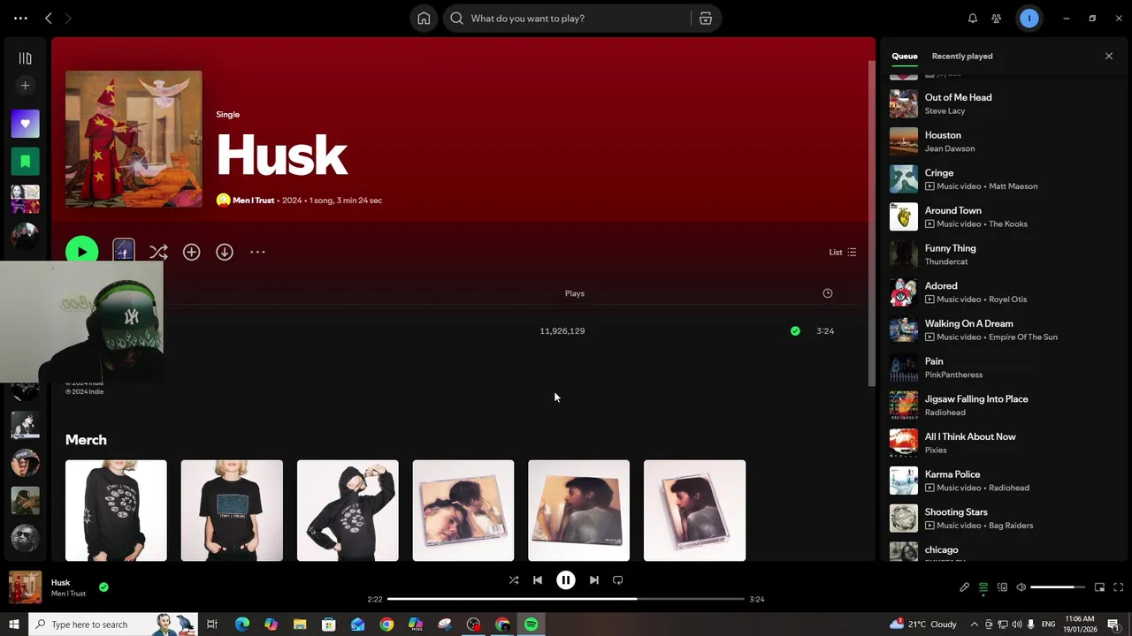Open lyrics microphone icon
This screenshot has height=636, width=1132.
(965, 587)
